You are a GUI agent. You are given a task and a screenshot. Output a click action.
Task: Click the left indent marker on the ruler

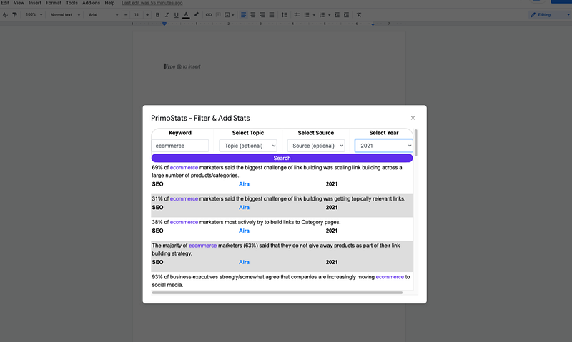coord(164,24)
